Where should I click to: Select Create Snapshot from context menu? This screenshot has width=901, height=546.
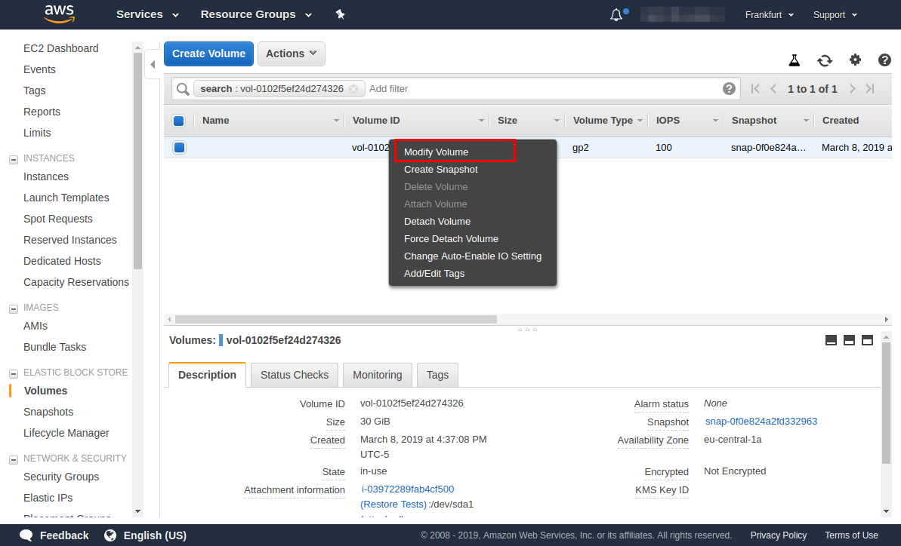tap(440, 169)
